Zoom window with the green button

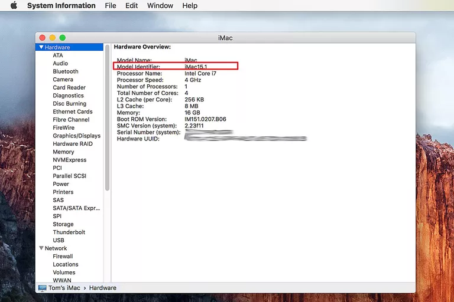(63, 38)
